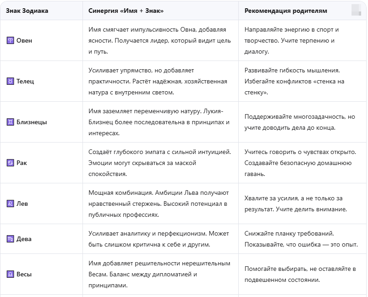Click the Рак parent recommendation cell
This screenshot has height=297, width=368.
coord(302,163)
